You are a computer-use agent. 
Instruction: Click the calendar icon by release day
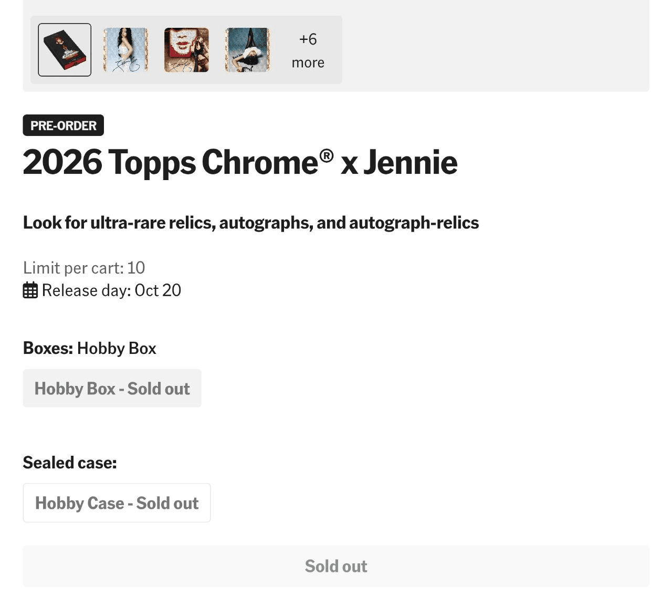[x=30, y=290]
